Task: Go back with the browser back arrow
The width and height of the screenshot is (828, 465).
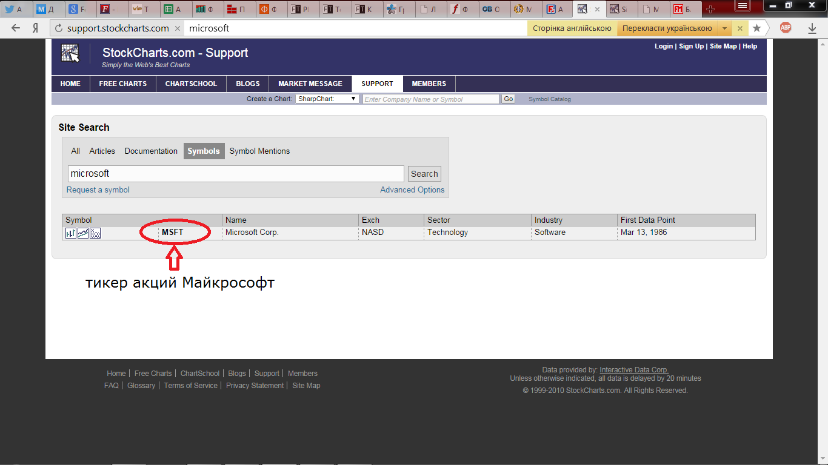Action: (16, 28)
